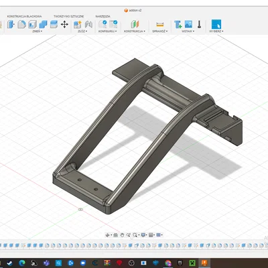The height and width of the screenshot is (268, 268).
Task: Choose the Shell tool icon
Action: pyautogui.click(x=32, y=24)
